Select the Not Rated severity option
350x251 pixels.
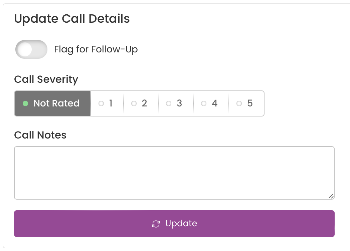pyautogui.click(x=52, y=103)
